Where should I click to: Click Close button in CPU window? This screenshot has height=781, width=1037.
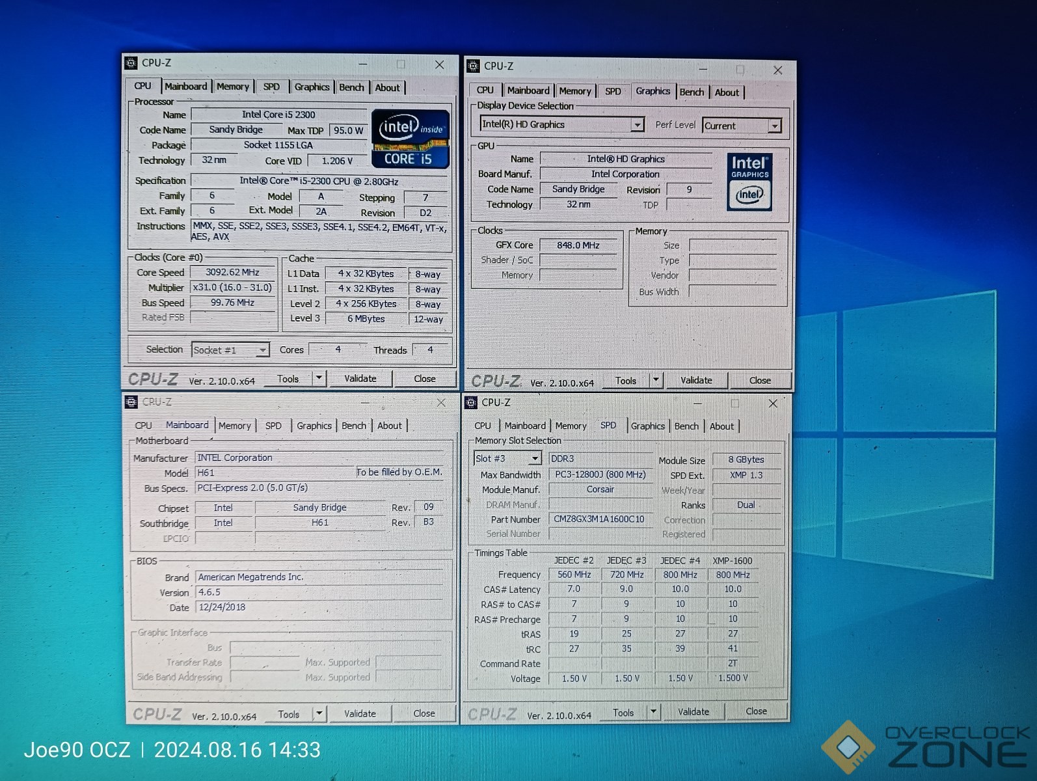pyautogui.click(x=425, y=379)
